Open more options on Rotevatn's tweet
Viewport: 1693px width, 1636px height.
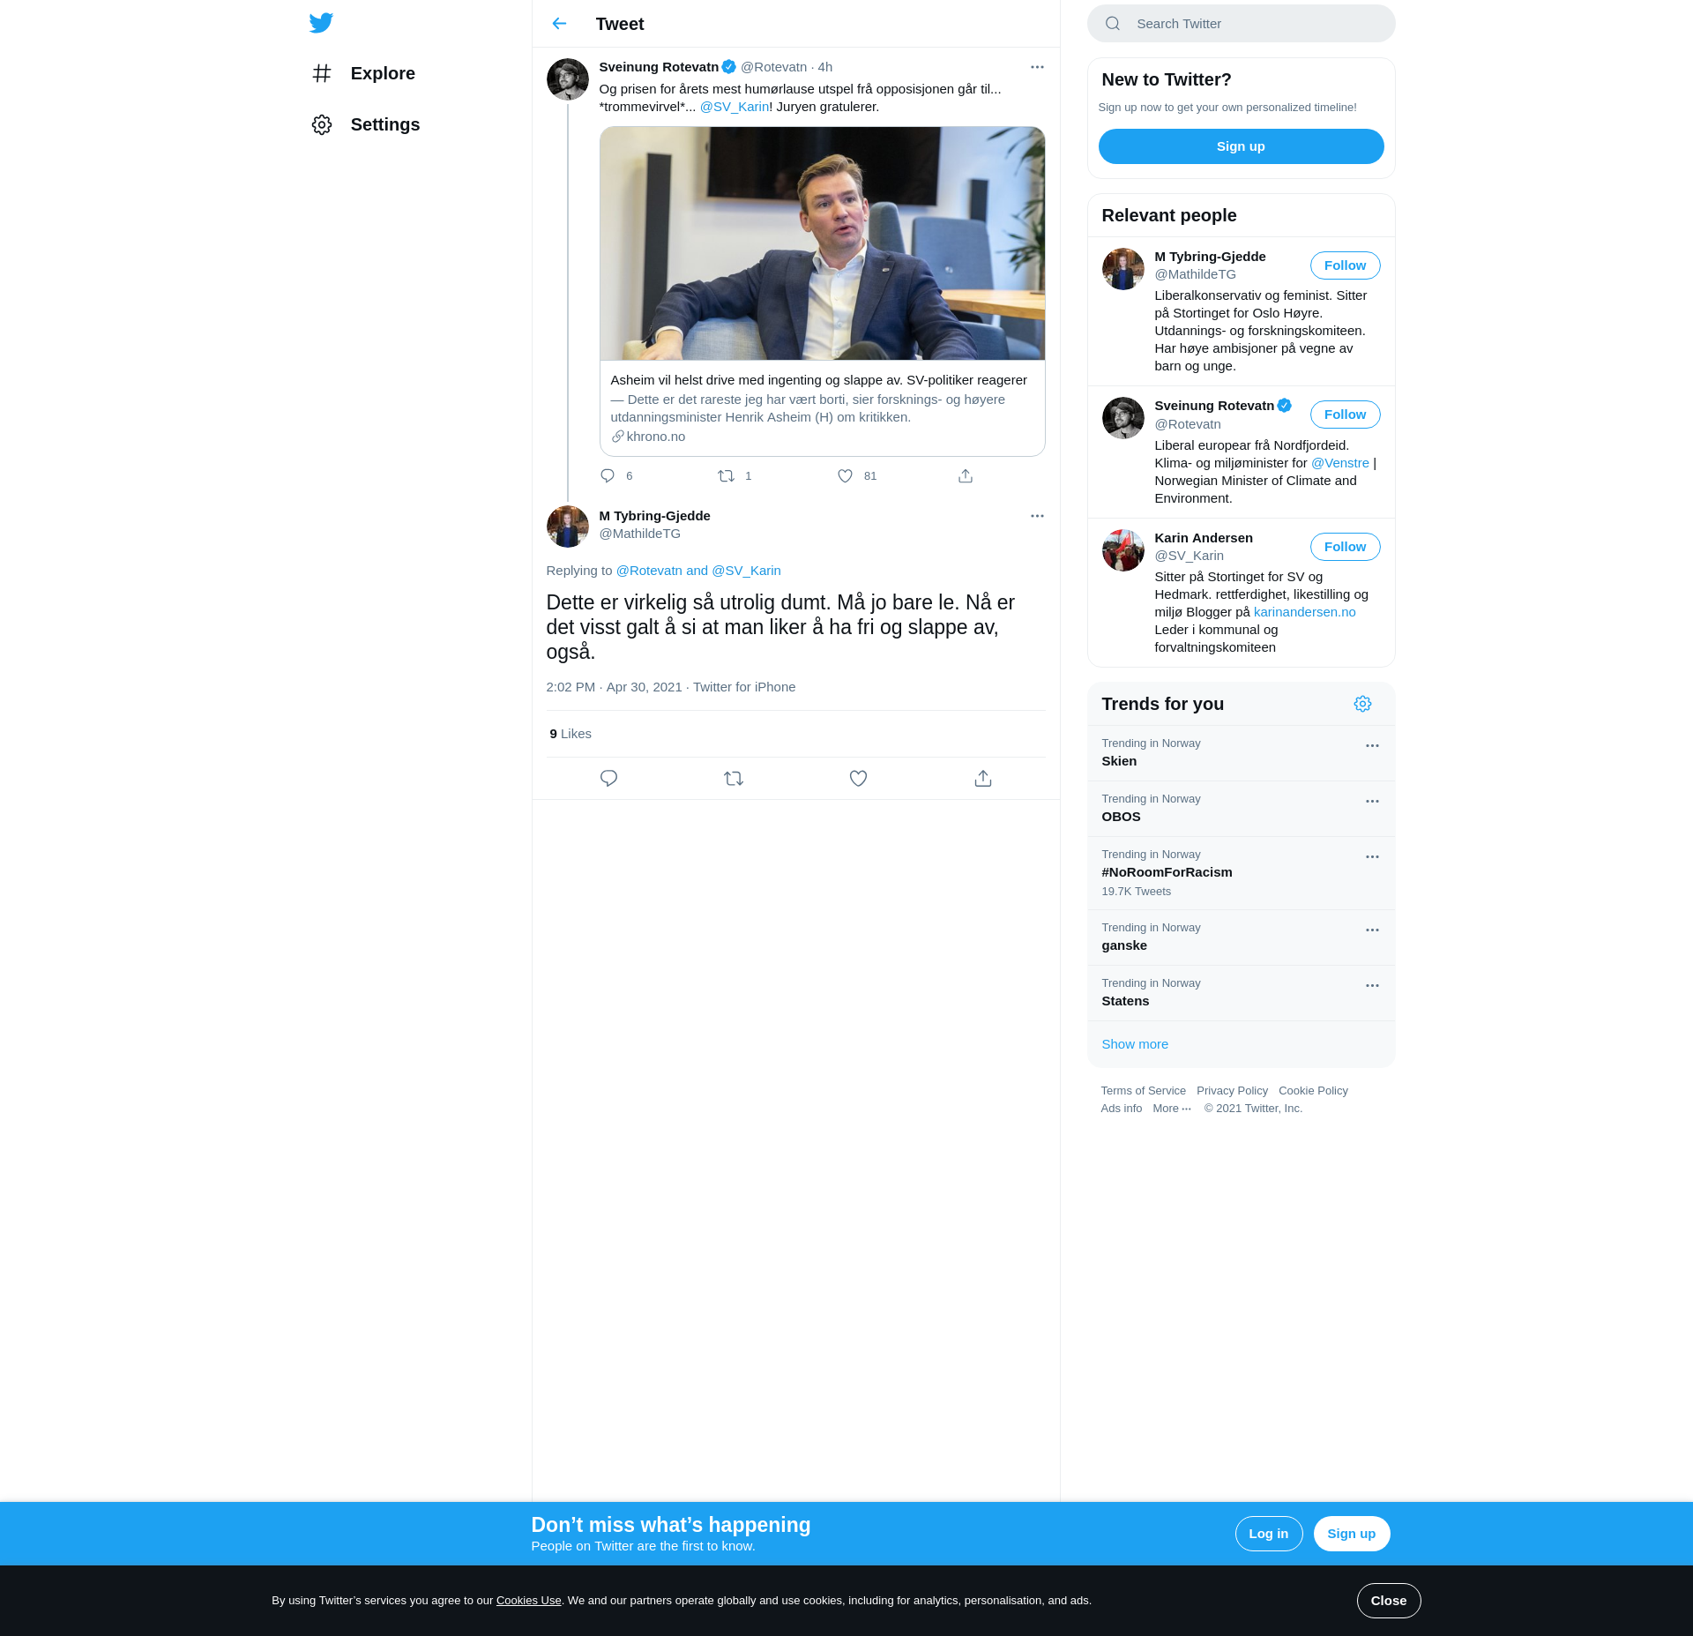pyautogui.click(x=1037, y=67)
